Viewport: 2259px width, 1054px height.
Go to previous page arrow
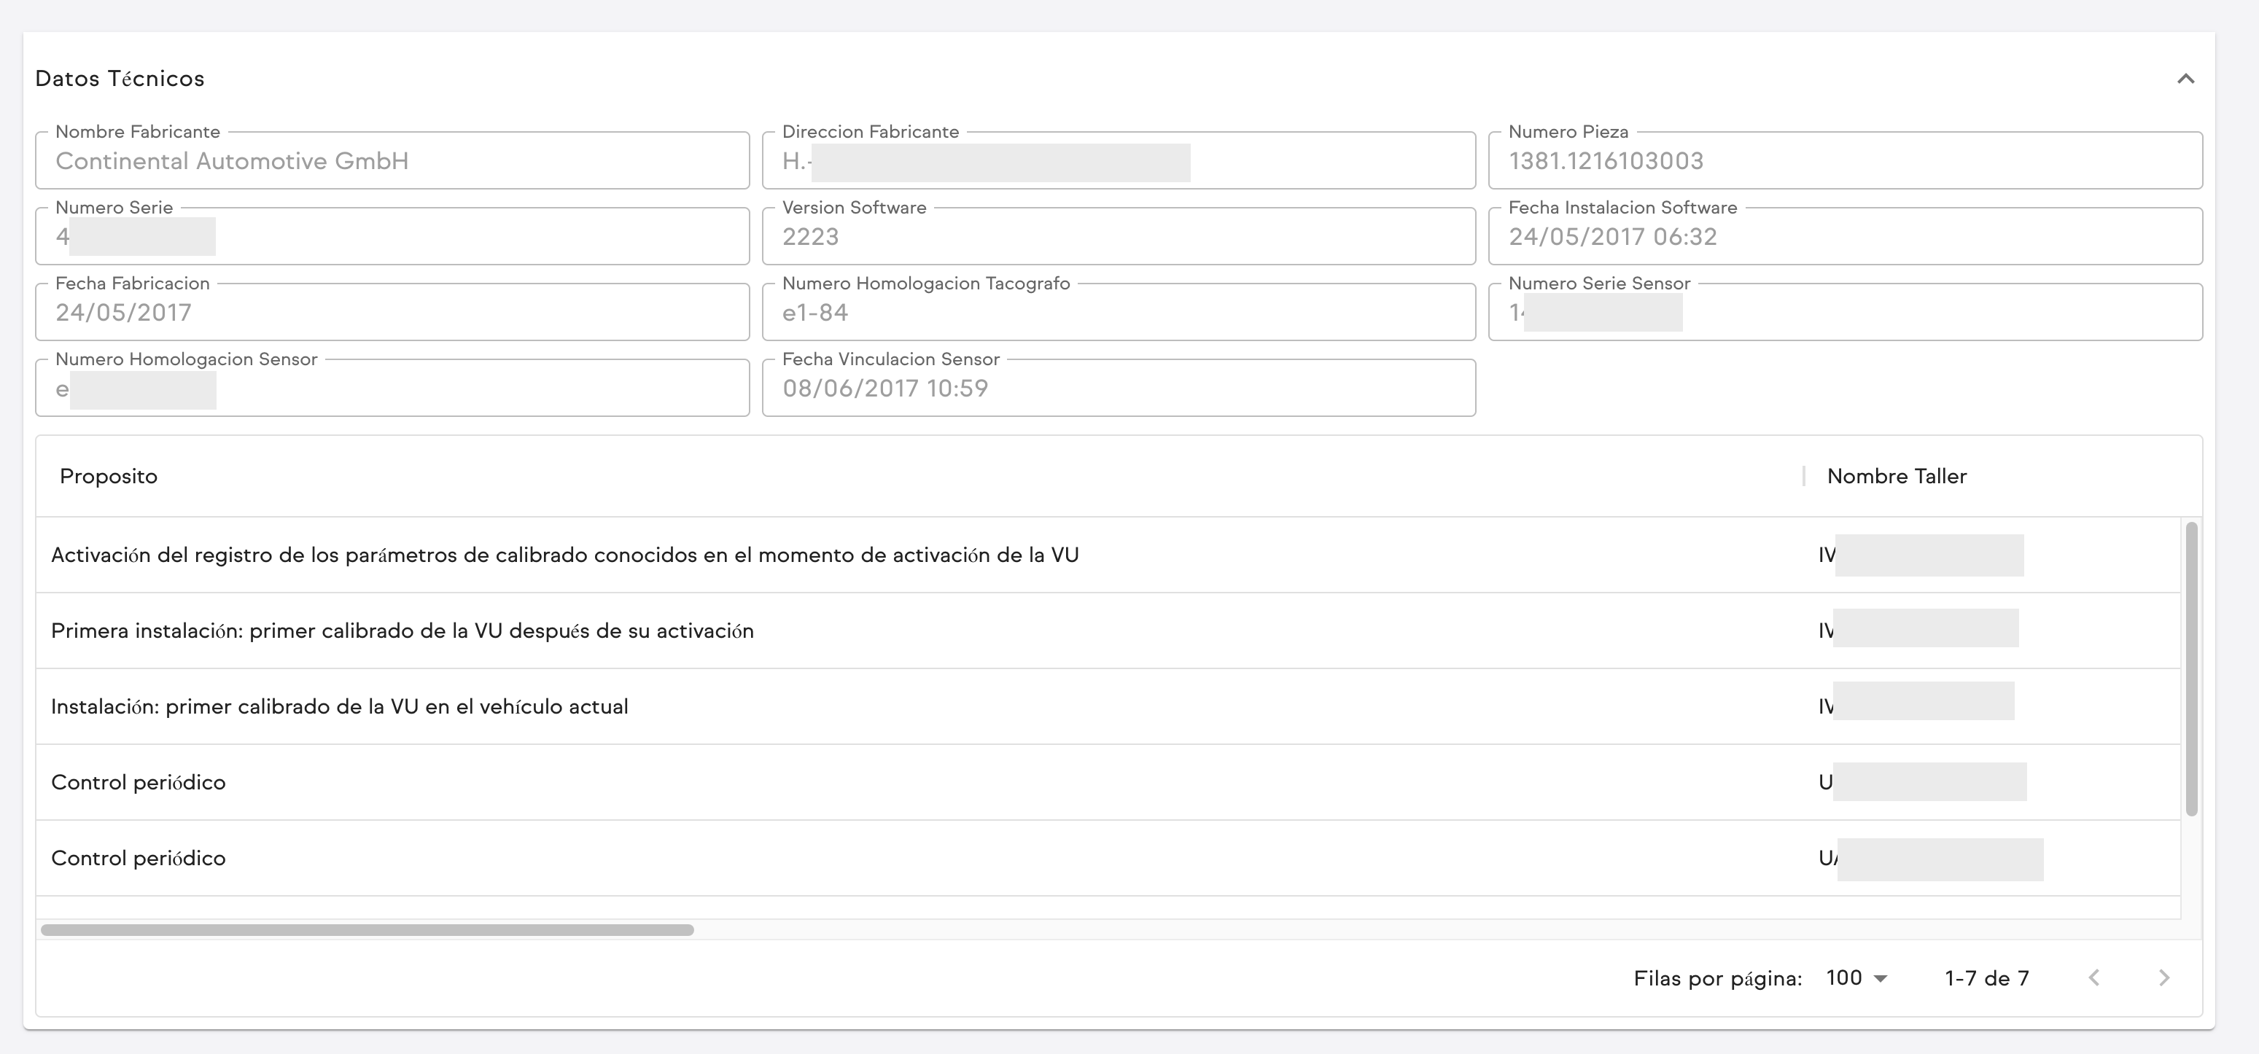(2094, 977)
